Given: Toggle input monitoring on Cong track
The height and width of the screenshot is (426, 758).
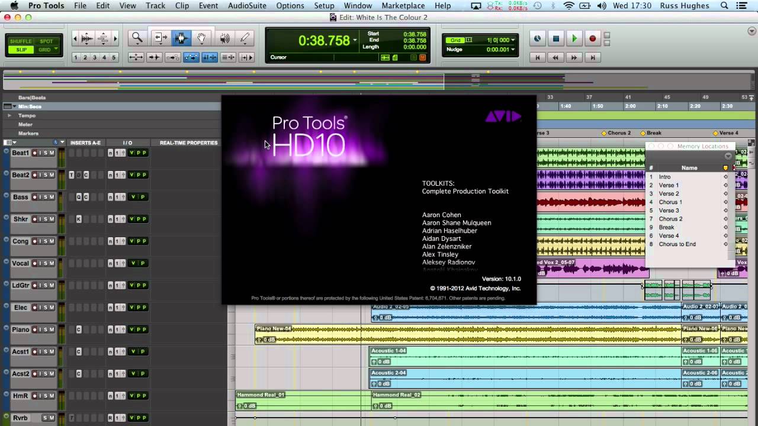Looking at the screenshot, I should (40, 241).
